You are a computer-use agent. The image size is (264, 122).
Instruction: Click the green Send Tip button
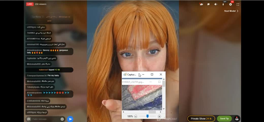(x=224, y=119)
